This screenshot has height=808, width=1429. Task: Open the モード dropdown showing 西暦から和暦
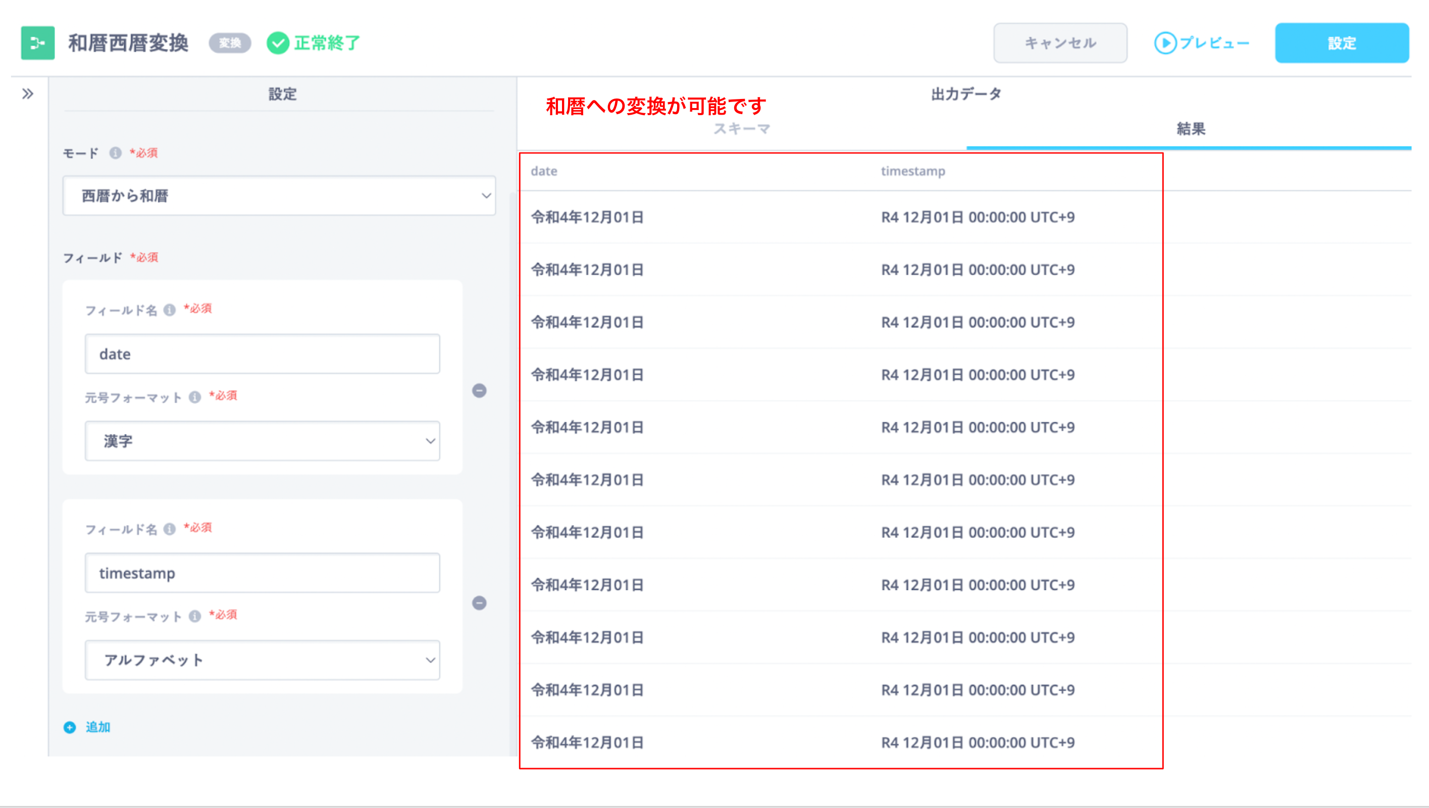(x=279, y=195)
